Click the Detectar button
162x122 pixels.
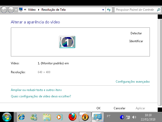pos(136,33)
